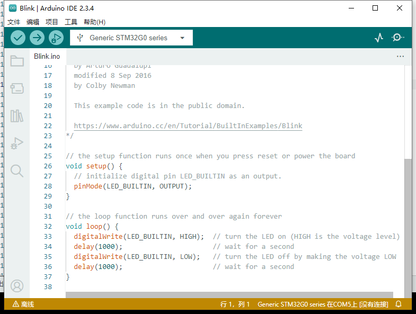Click 'delay(1000);' on line 34
The image size is (416, 314).
pyautogui.click(x=98, y=247)
